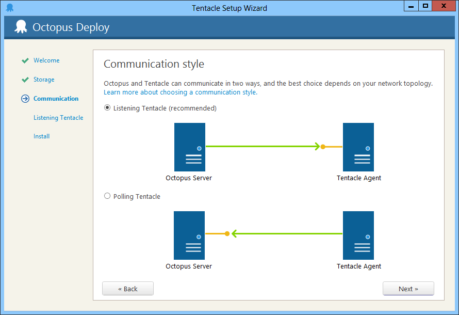Click Tentacle Agent icon in listening diagram
The width and height of the screenshot is (459, 315).
click(358, 147)
